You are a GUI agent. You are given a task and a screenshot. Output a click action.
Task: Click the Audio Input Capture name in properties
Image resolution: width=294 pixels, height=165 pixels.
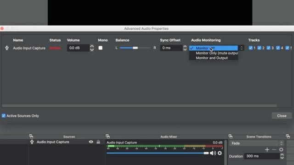pos(29,48)
